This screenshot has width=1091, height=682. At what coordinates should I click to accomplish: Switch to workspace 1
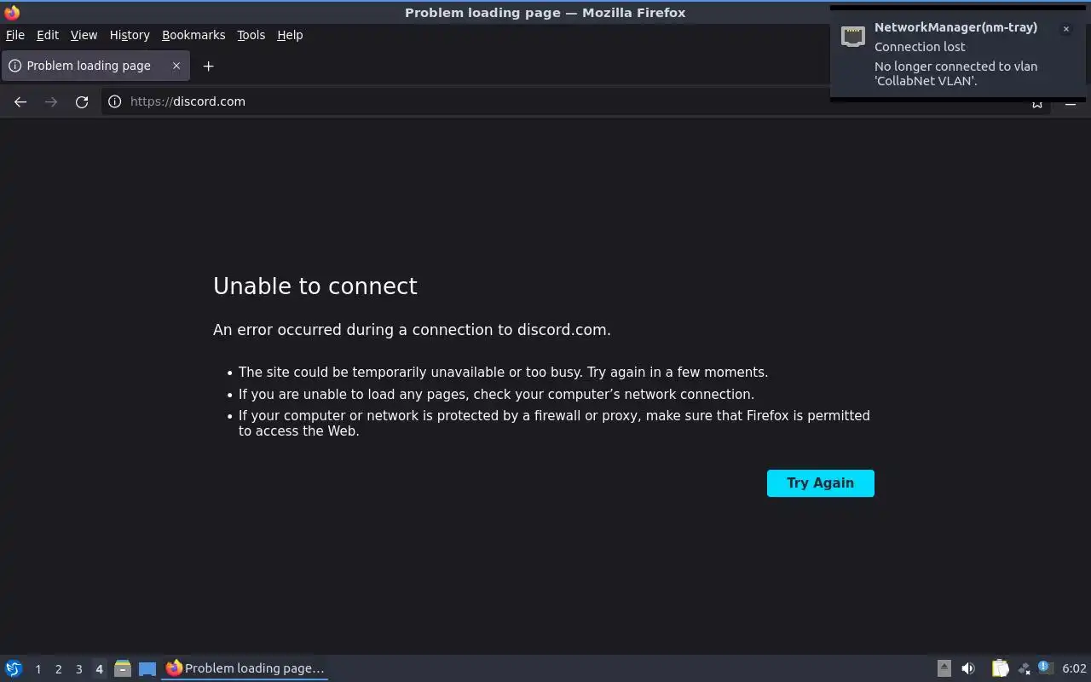(38, 669)
